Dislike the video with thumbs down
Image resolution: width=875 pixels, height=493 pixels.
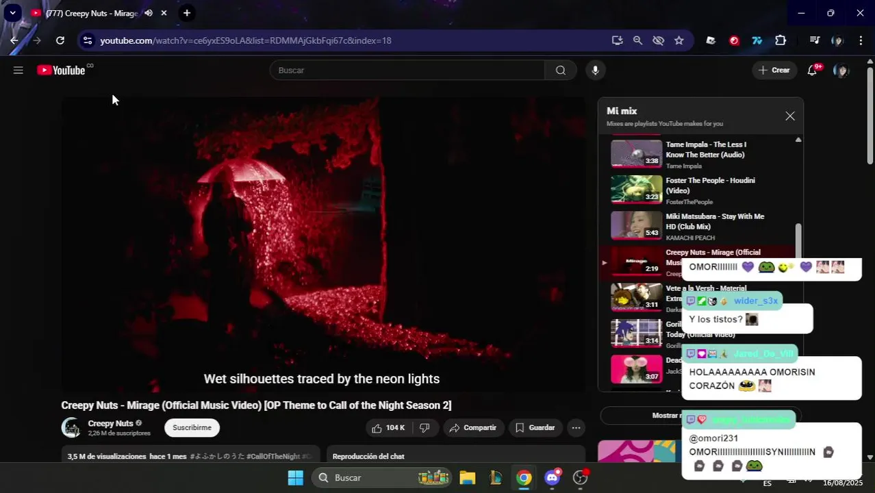click(x=424, y=428)
